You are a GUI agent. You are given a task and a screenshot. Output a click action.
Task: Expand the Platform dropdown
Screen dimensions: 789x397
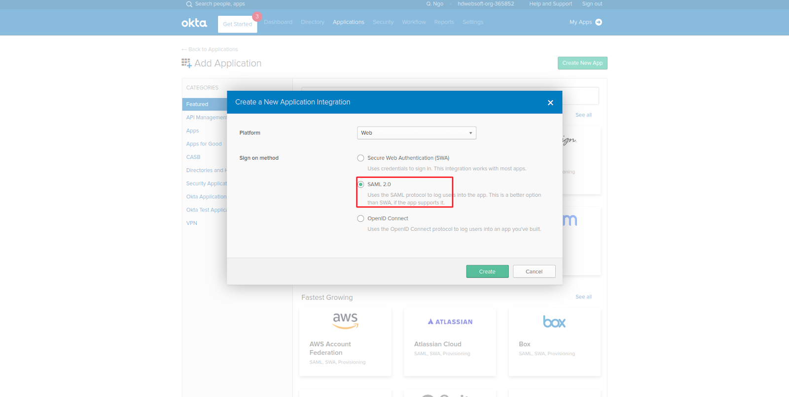[x=416, y=133]
